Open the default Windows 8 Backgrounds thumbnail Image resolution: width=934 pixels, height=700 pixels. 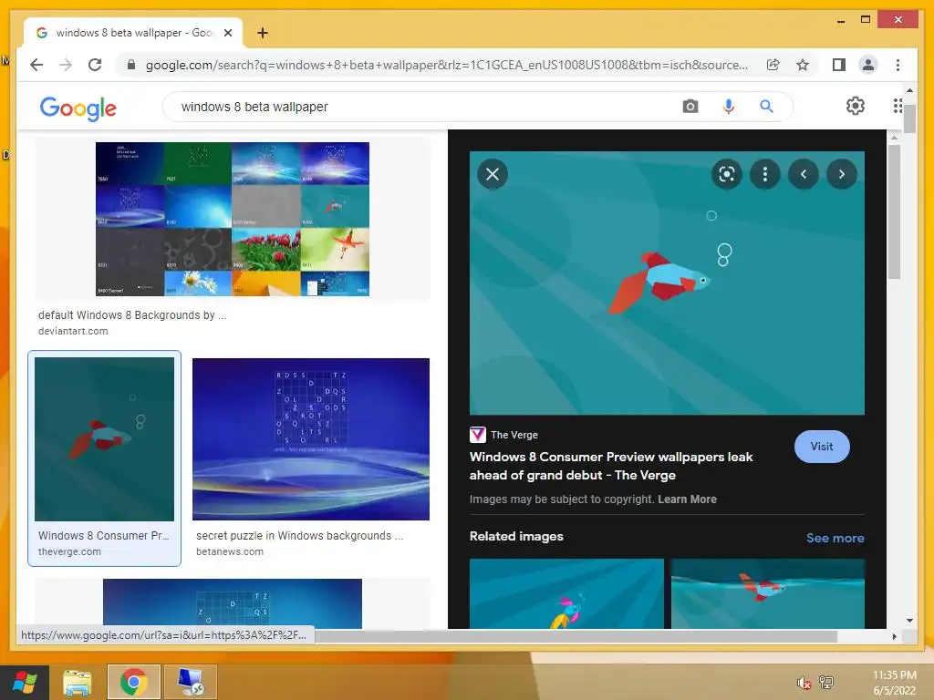tap(233, 219)
